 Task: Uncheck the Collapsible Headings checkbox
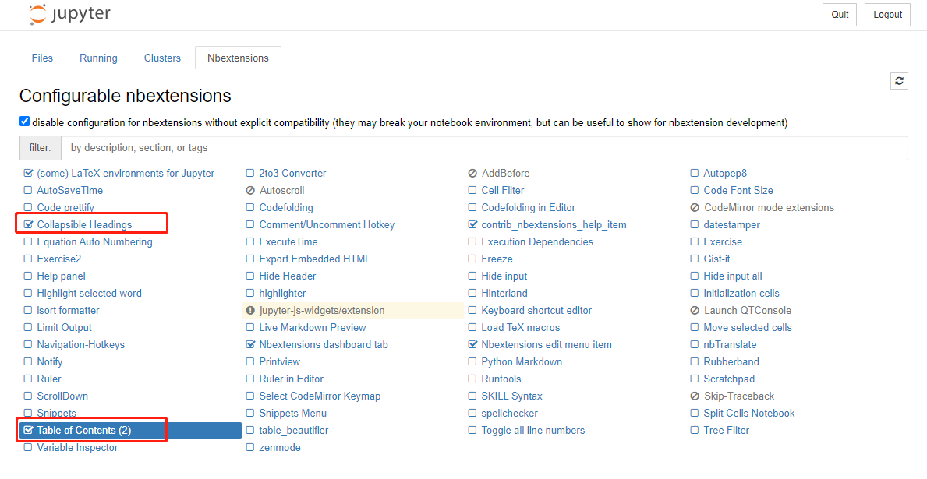29,225
